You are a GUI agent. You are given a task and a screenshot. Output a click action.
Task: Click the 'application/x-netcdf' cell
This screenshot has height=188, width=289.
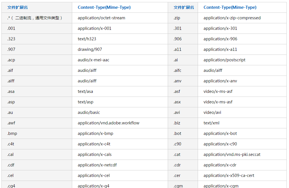point(120,165)
